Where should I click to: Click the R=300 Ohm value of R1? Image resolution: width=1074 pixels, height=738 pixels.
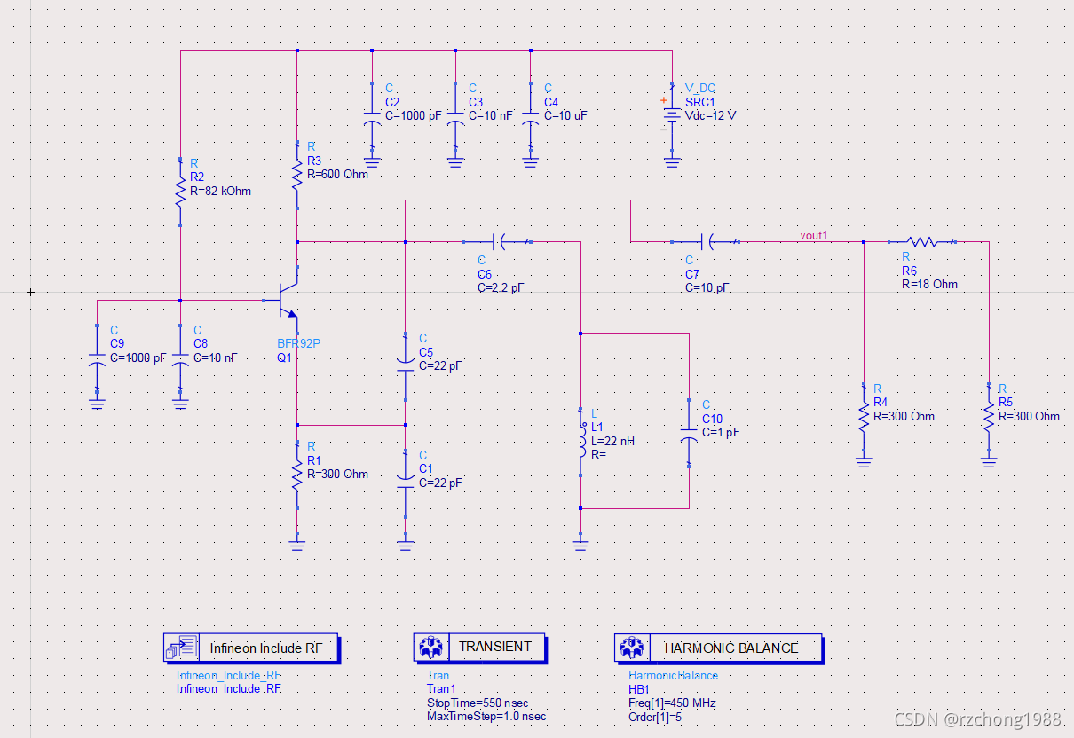pyautogui.click(x=337, y=474)
